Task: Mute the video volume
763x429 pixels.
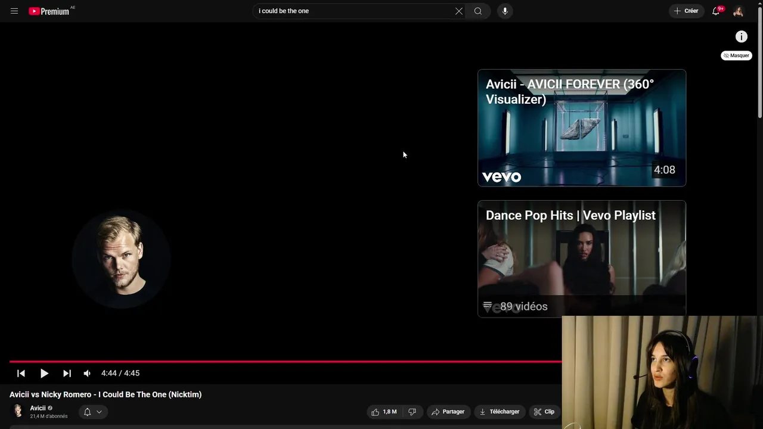Action: [x=87, y=373]
